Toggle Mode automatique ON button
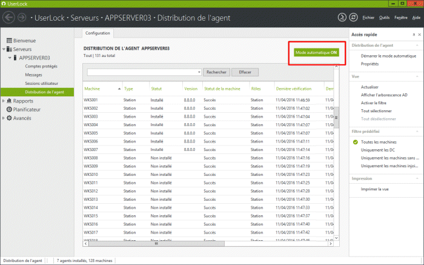This screenshot has height=265, width=424. 316,53
